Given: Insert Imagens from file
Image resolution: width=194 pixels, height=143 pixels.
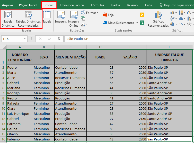Looking at the screenshot, I should pyautogui.click(x=61, y=17).
